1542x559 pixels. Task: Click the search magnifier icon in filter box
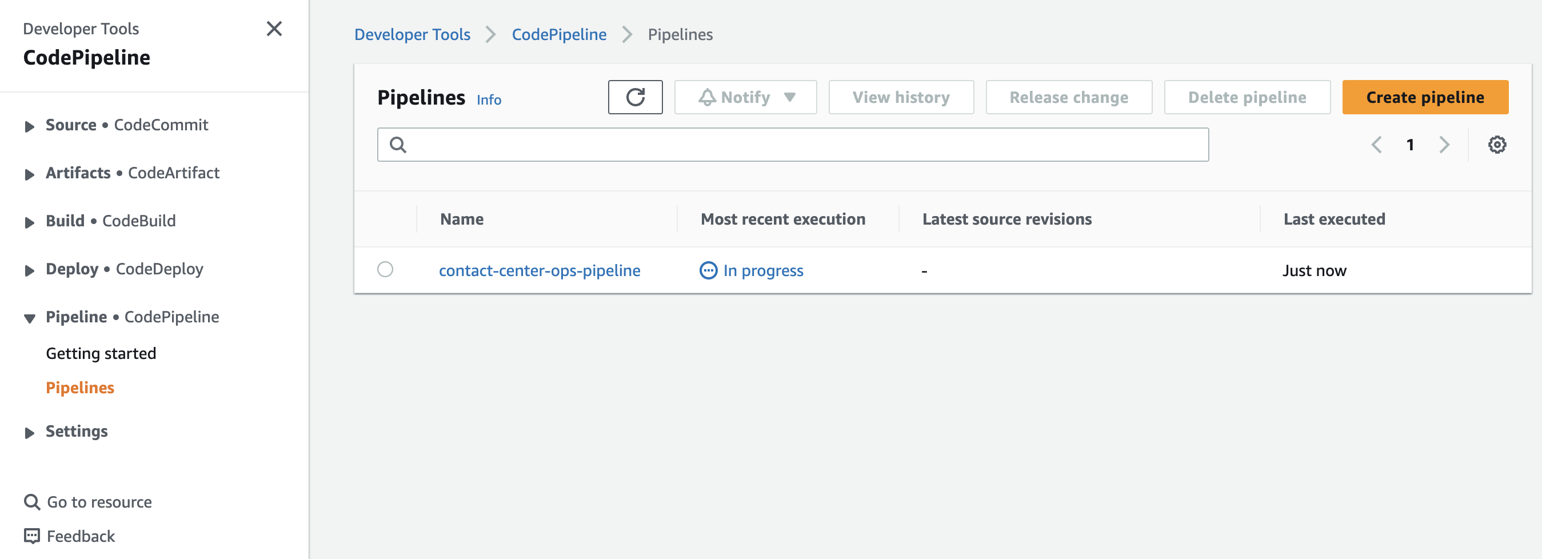[398, 145]
